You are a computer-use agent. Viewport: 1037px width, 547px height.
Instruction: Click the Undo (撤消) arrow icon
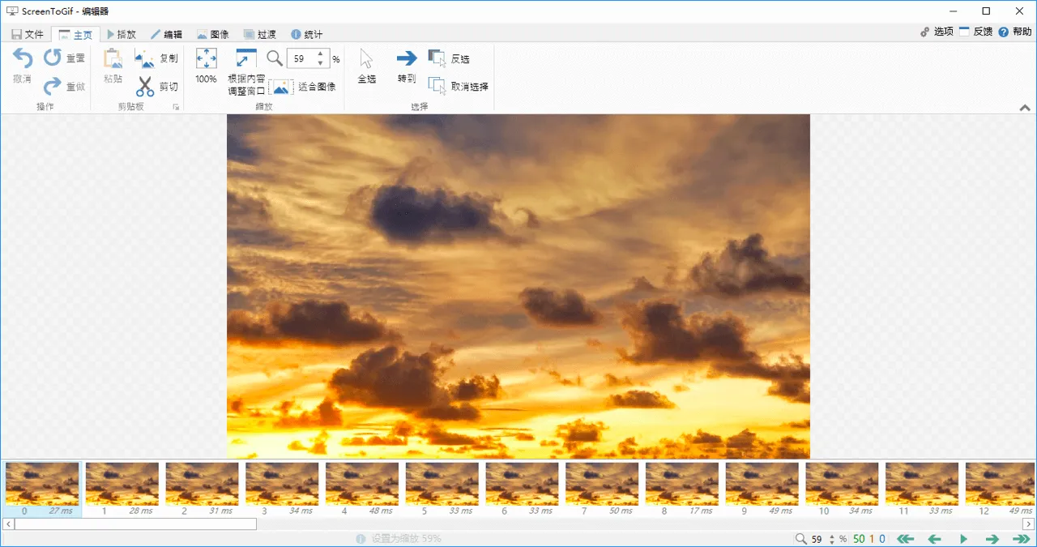click(22, 58)
